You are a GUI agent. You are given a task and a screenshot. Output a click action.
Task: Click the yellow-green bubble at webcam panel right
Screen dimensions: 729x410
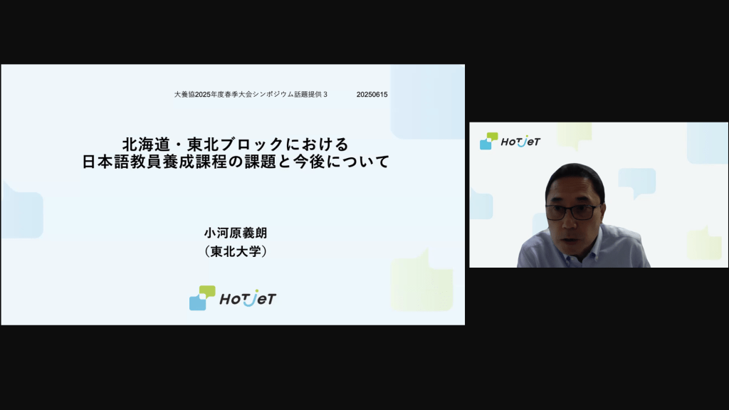pyautogui.click(x=705, y=243)
